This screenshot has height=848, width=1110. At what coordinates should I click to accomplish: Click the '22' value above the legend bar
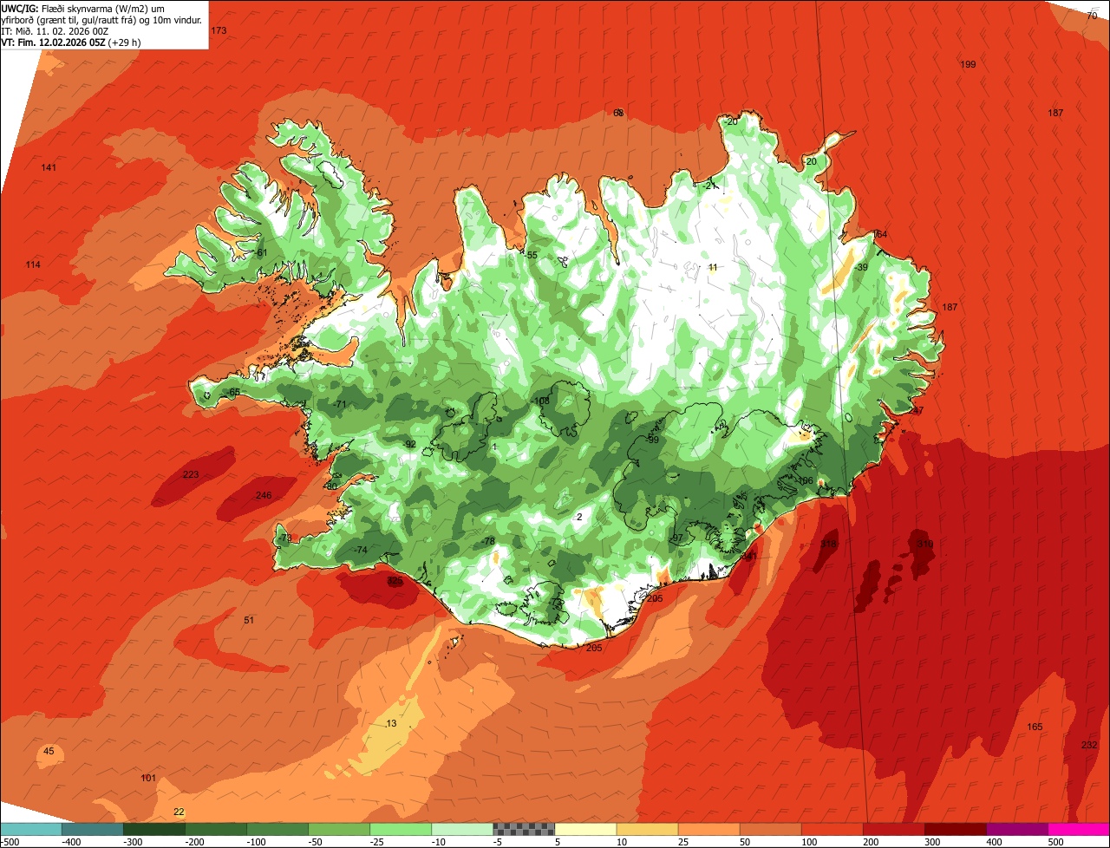pyautogui.click(x=179, y=812)
